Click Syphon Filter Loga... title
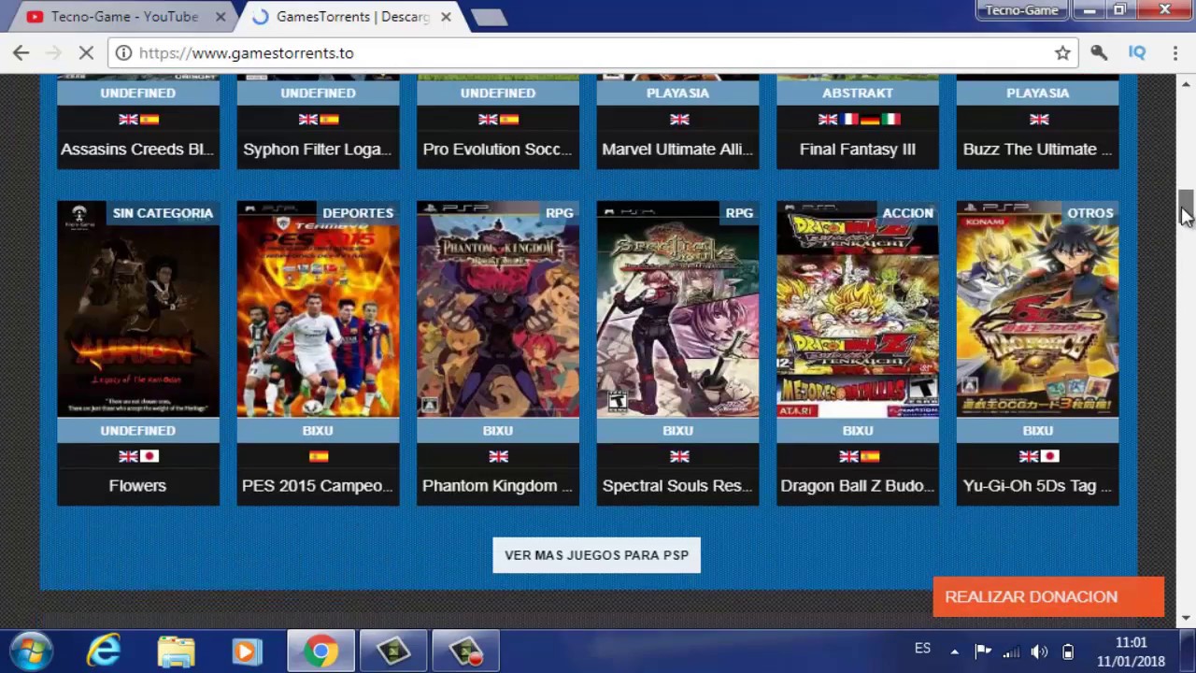Viewport: 1196px width, 673px height. pyautogui.click(x=318, y=149)
